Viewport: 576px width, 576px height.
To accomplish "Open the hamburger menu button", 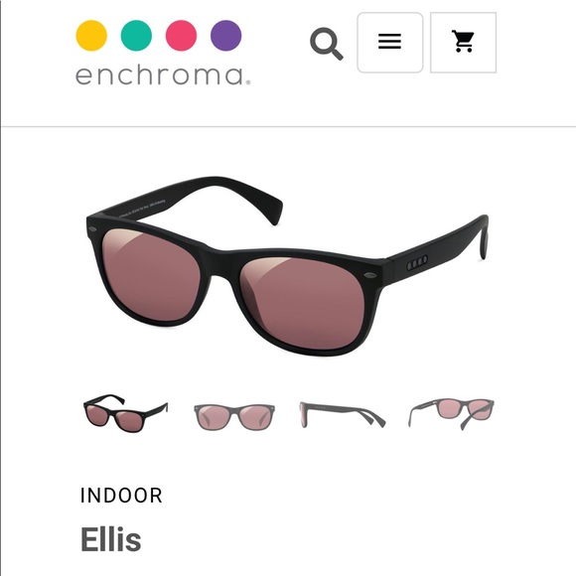I will [x=389, y=43].
